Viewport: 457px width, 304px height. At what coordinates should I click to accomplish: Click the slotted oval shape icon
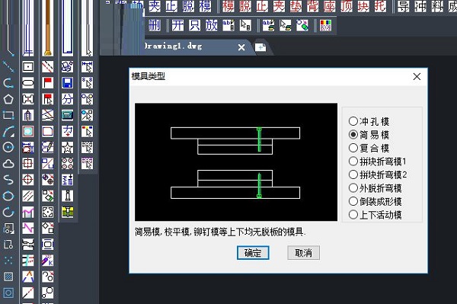28,83
